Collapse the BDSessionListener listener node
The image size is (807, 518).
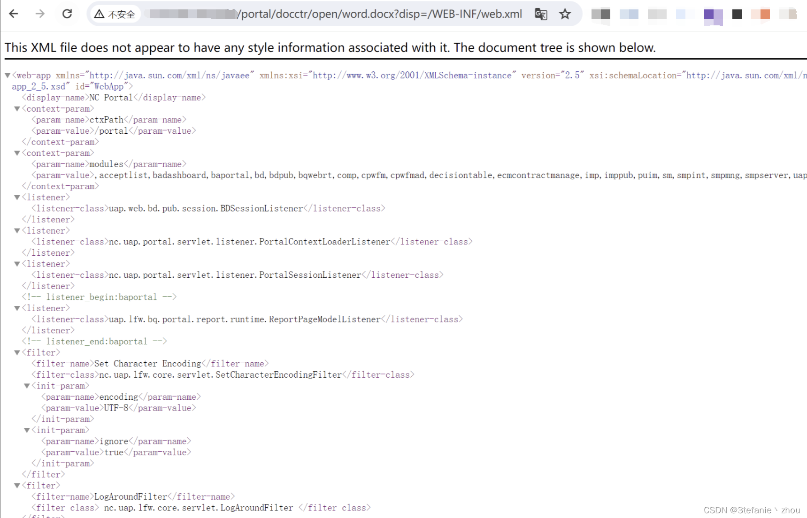point(17,198)
